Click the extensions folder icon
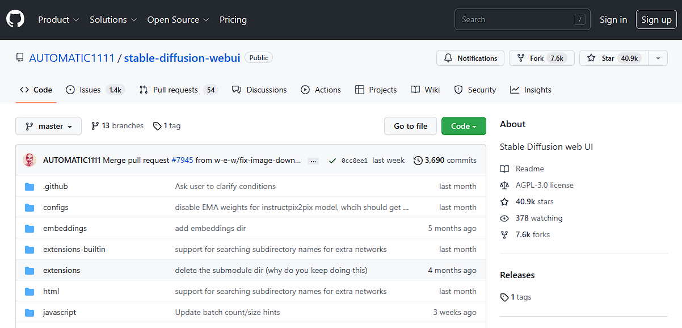The width and height of the screenshot is (682, 328). click(x=30, y=270)
